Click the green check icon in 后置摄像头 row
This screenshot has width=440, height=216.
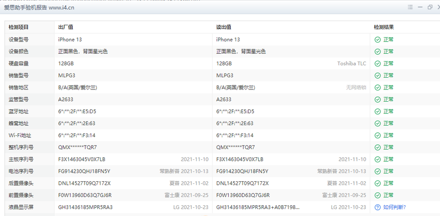pyautogui.click(x=378, y=183)
